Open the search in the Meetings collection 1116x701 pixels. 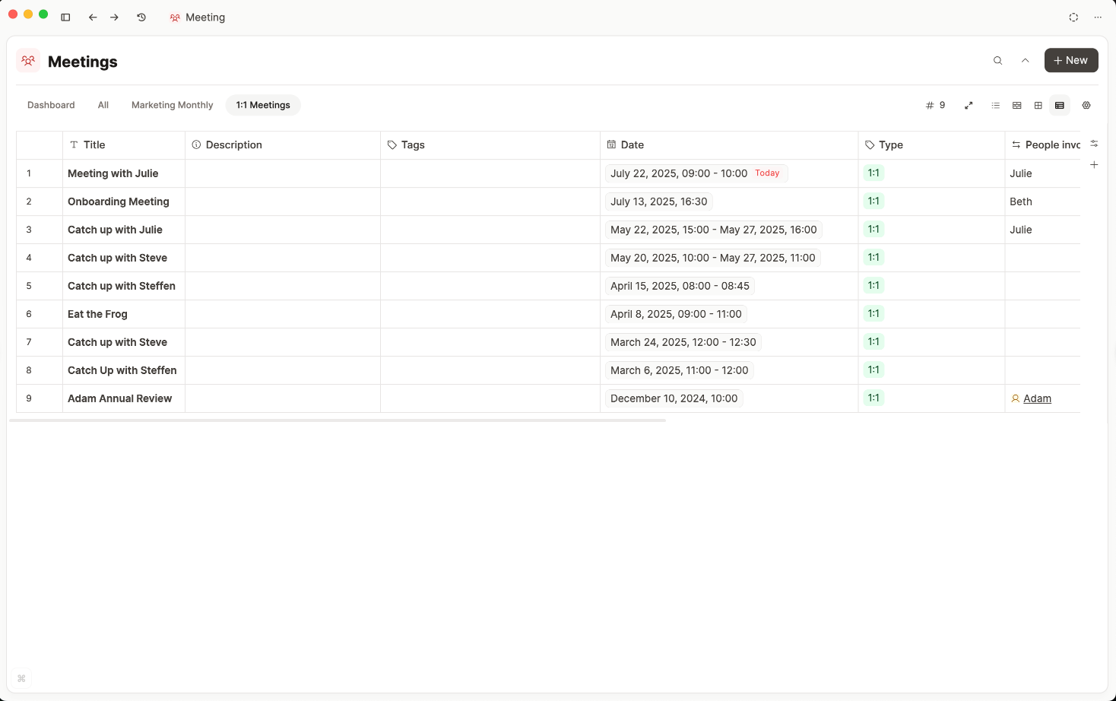pyautogui.click(x=997, y=60)
